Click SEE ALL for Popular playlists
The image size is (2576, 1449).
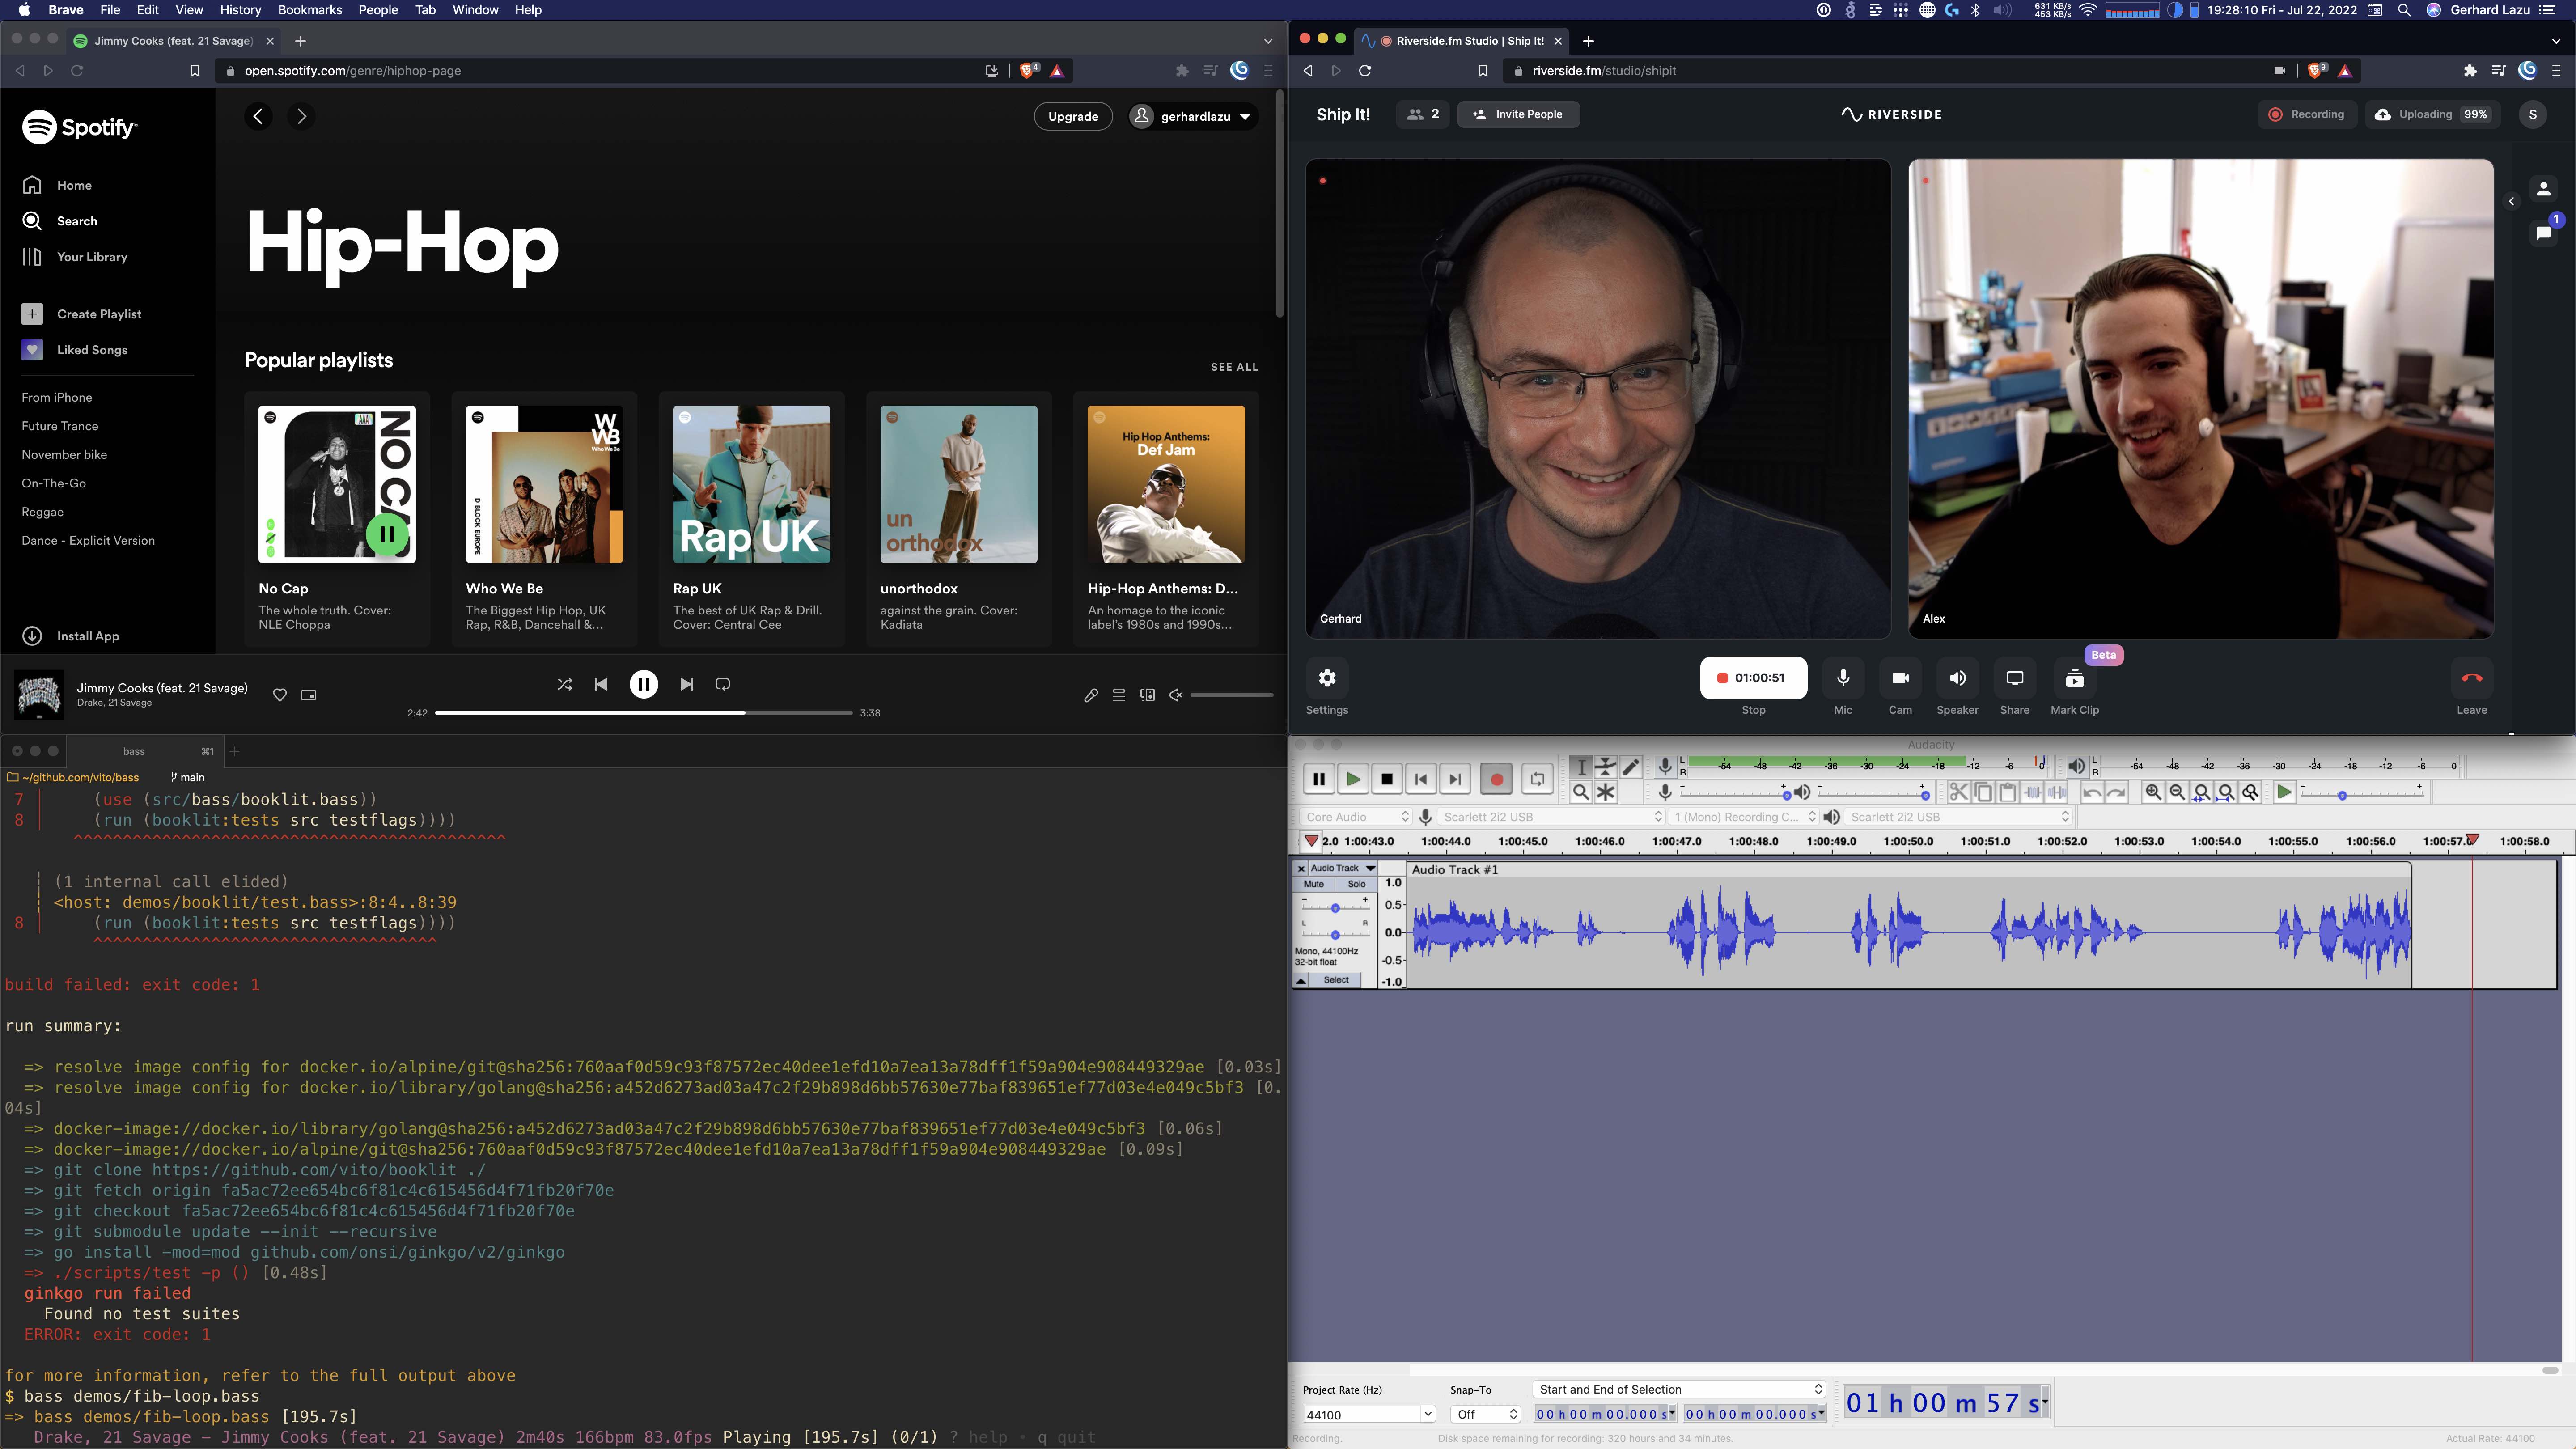coord(1234,367)
